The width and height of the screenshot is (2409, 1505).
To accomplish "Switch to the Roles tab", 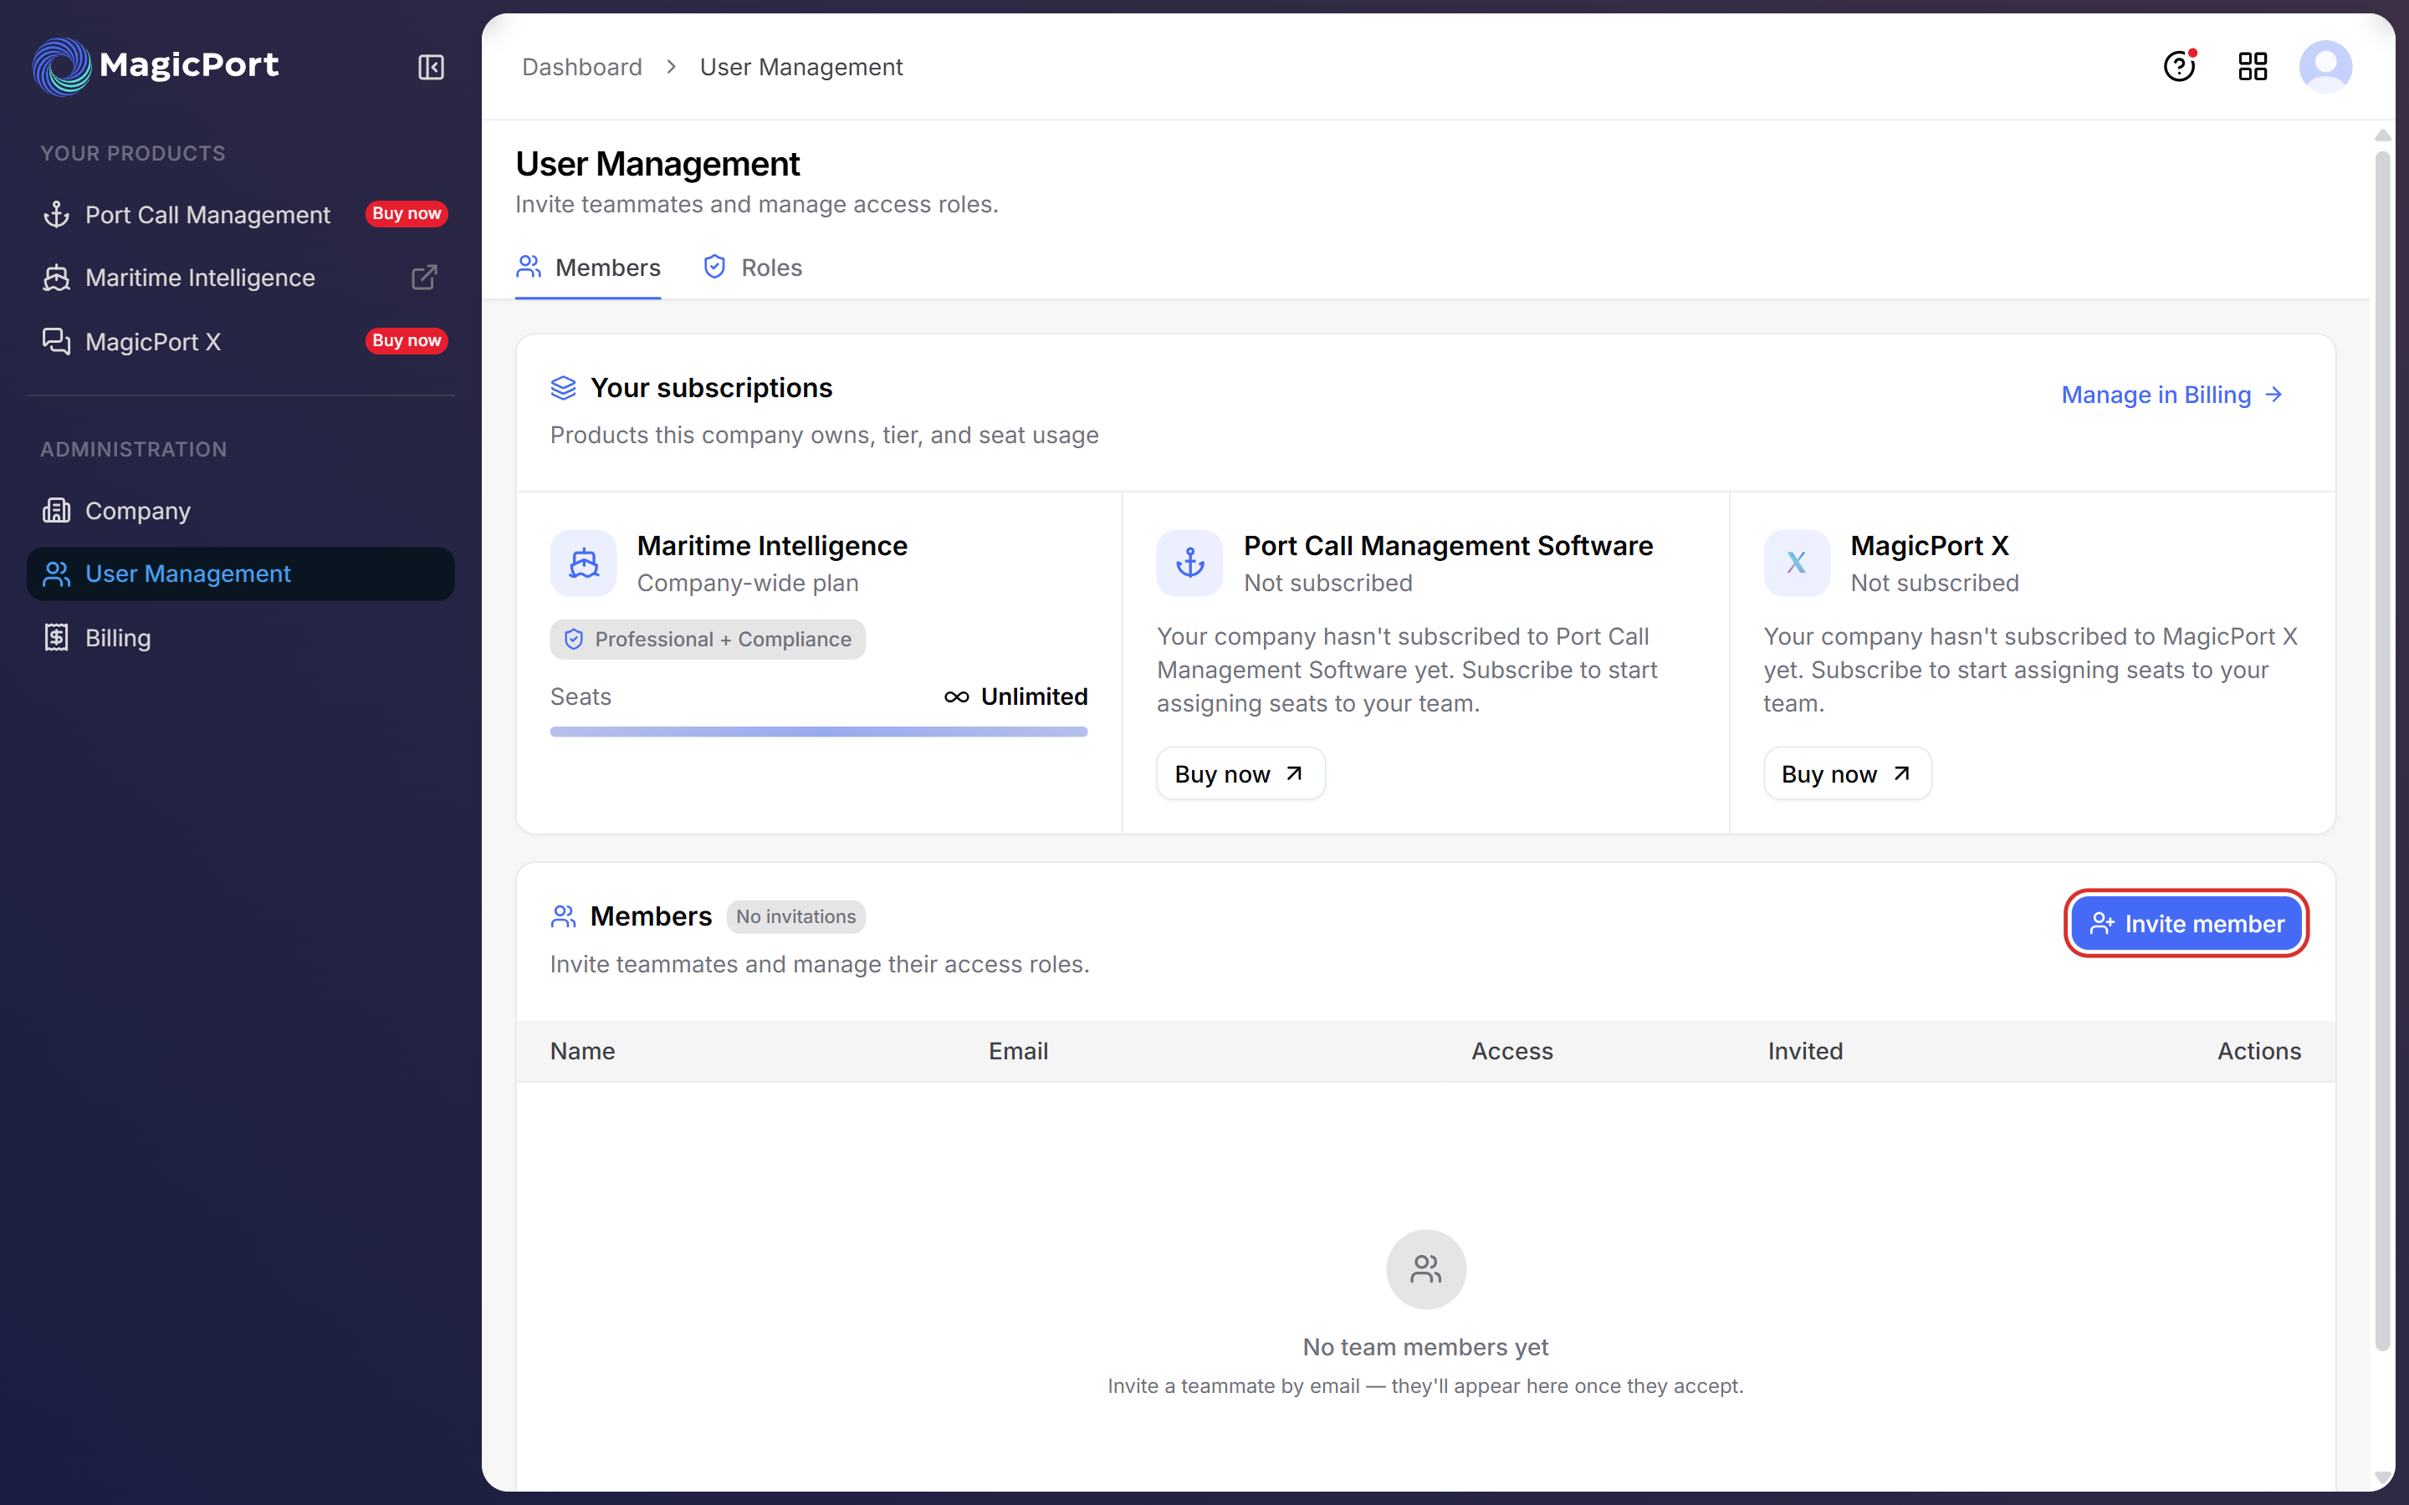I will tap(753, 268).
